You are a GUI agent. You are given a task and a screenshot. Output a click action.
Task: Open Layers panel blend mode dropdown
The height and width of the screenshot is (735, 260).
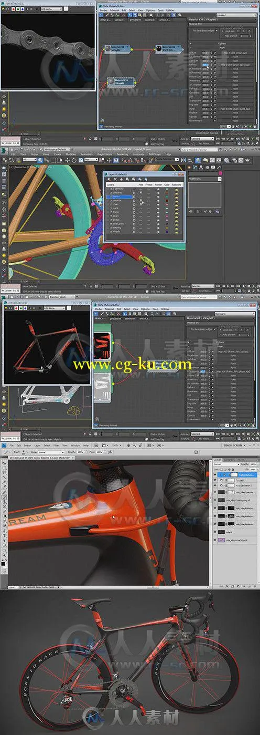point(226,464)
